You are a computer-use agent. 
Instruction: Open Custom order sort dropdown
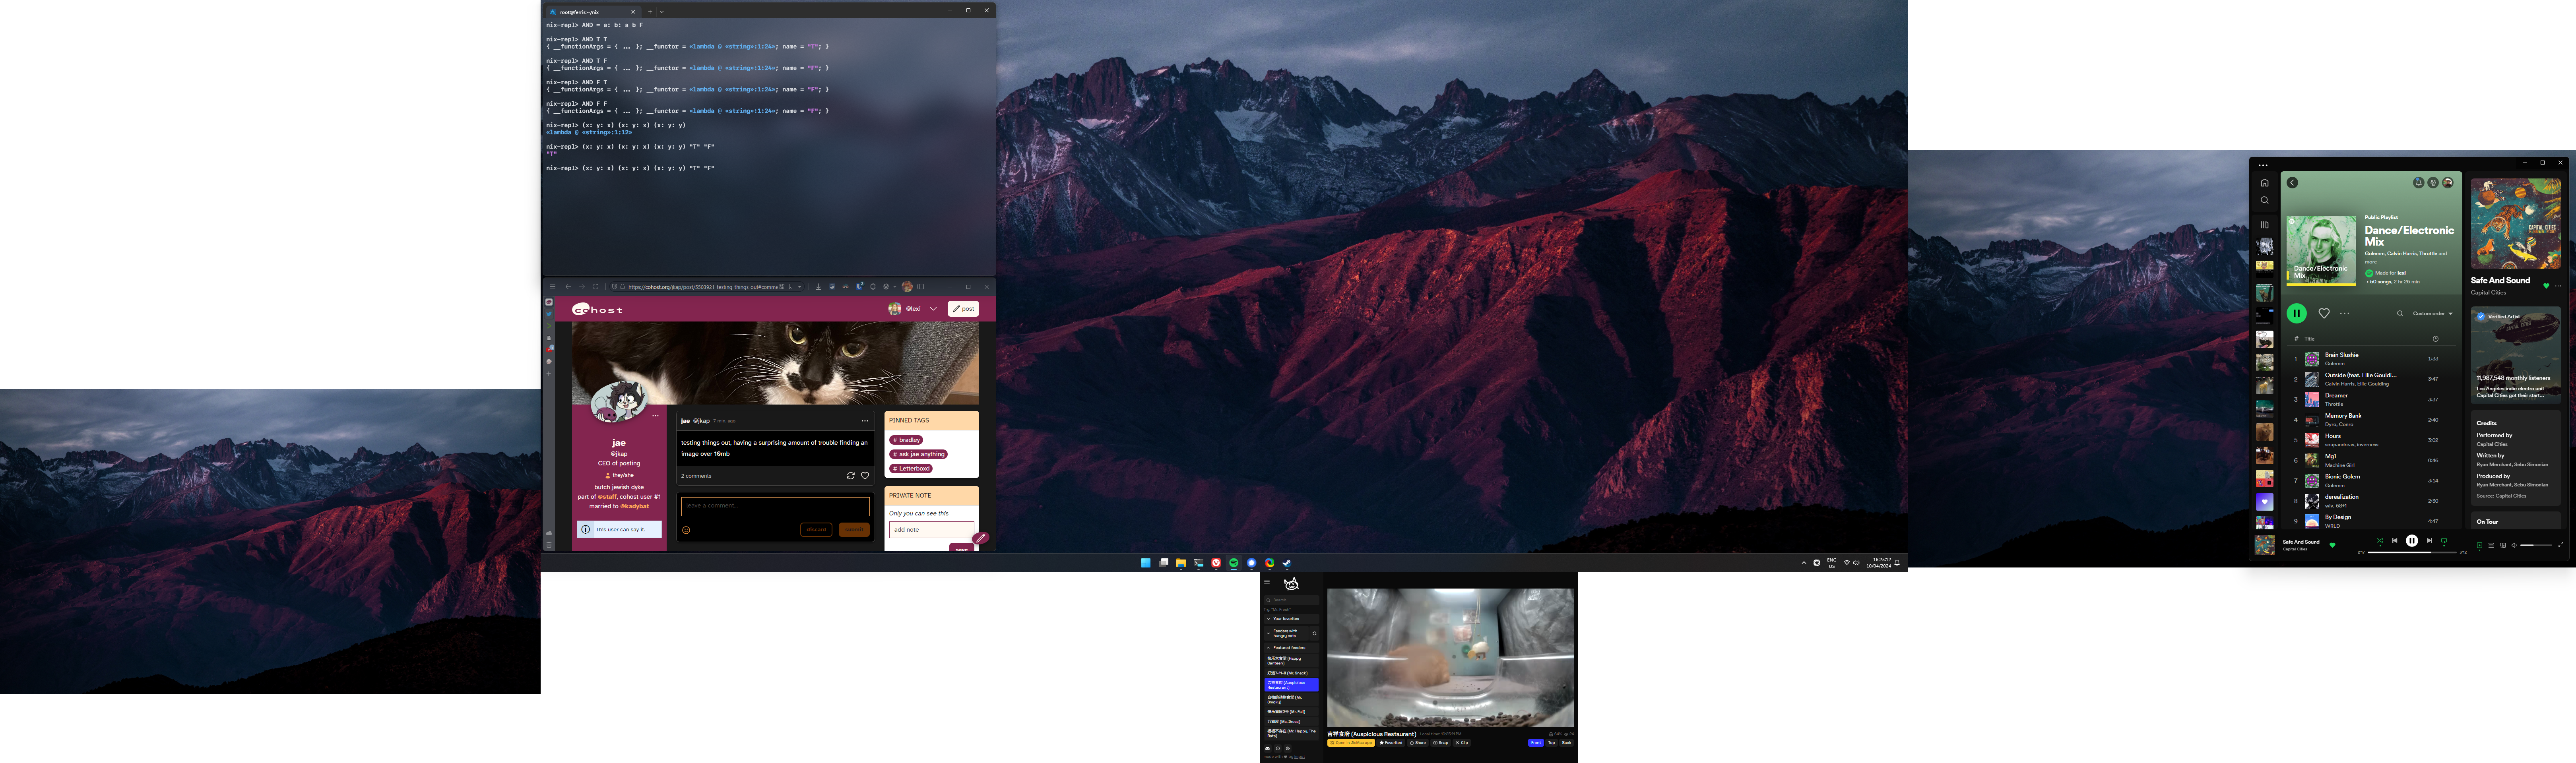[x=2432, y=313]
